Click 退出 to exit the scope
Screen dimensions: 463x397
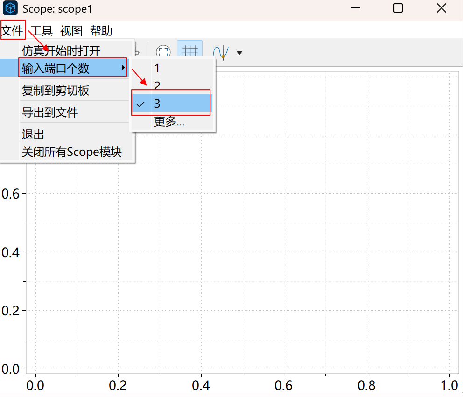point(33,135)
